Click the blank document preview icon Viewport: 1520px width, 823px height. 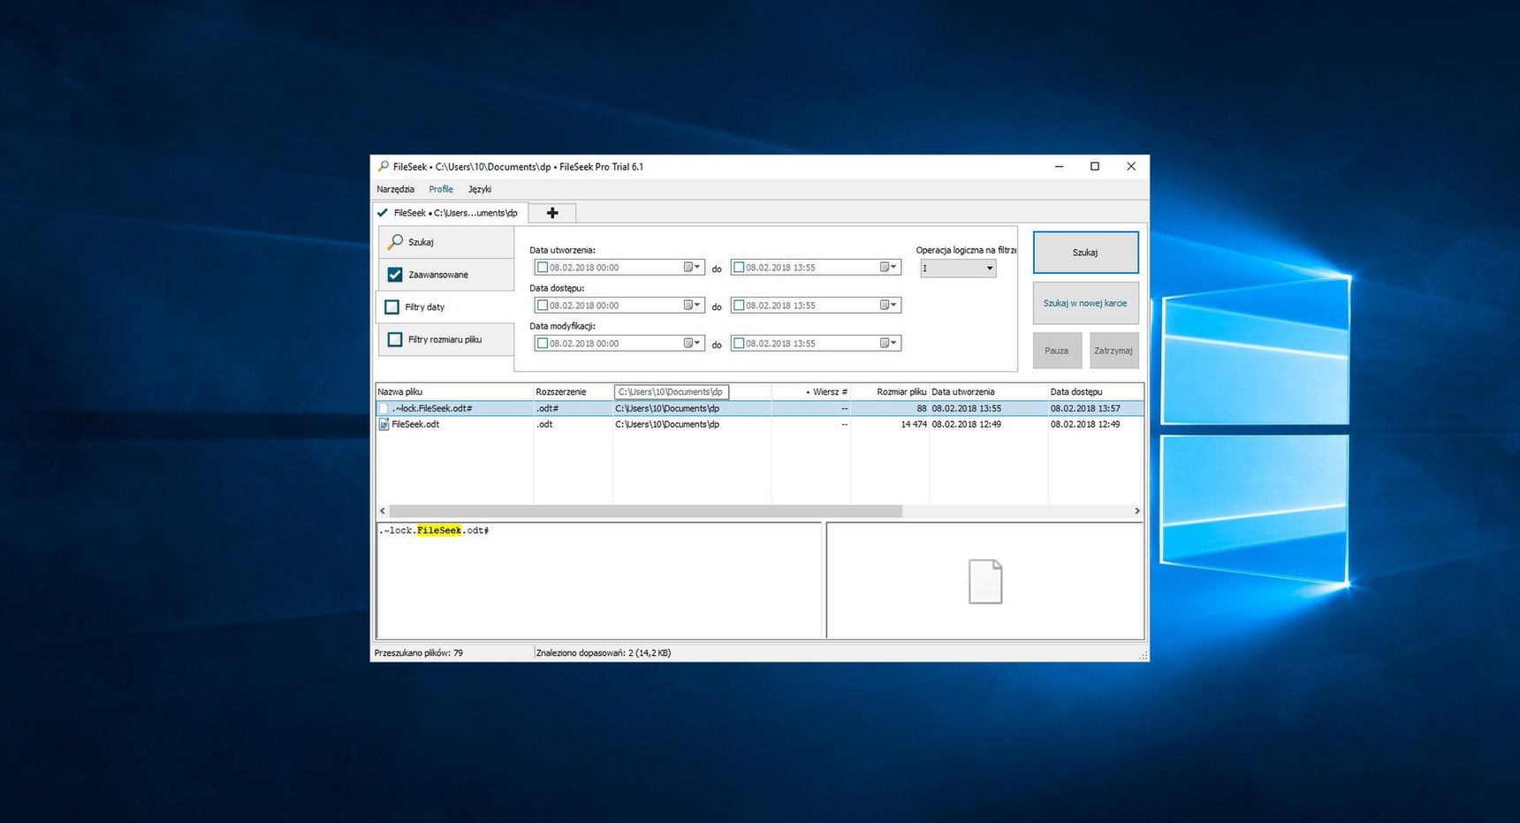(x=985, y=581)
